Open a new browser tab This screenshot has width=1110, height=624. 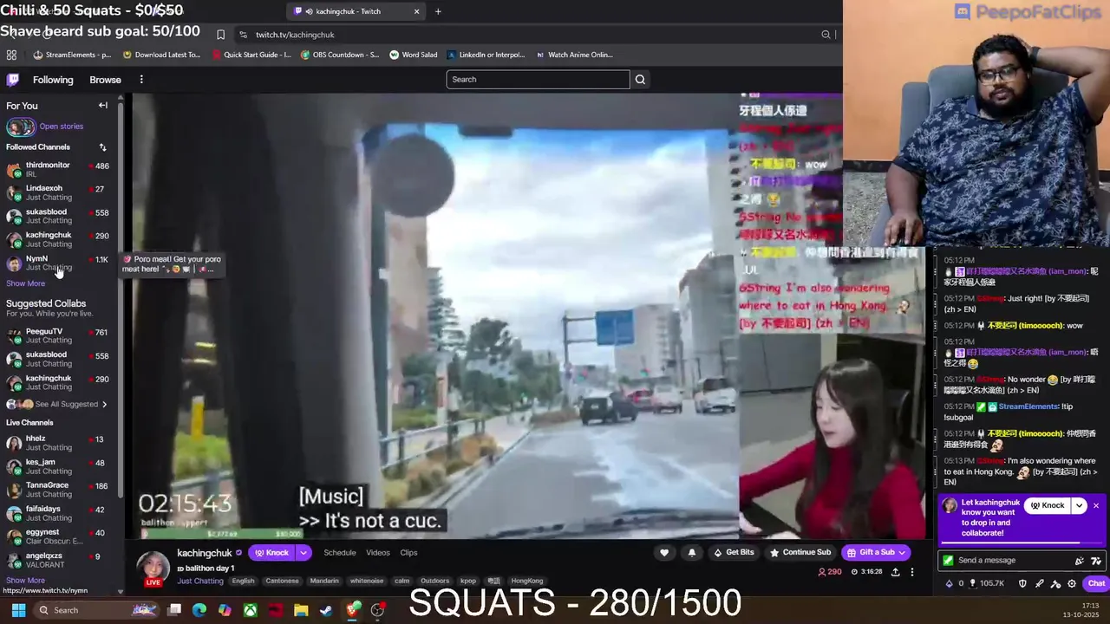[x=438, y=11]
